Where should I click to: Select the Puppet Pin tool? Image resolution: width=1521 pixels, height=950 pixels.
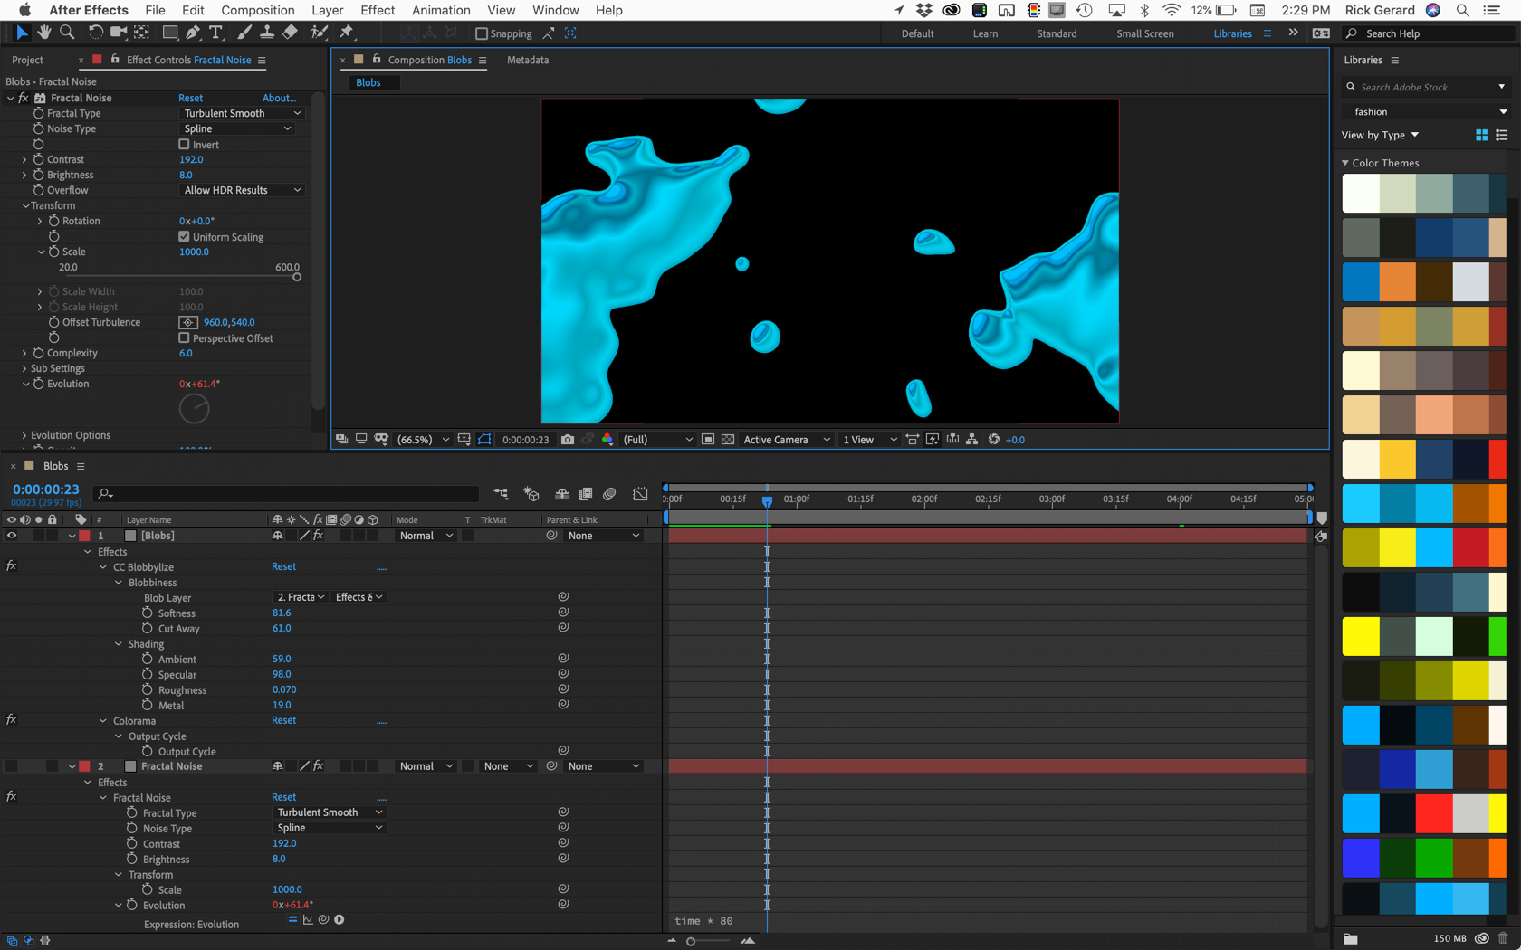point(347,33)
